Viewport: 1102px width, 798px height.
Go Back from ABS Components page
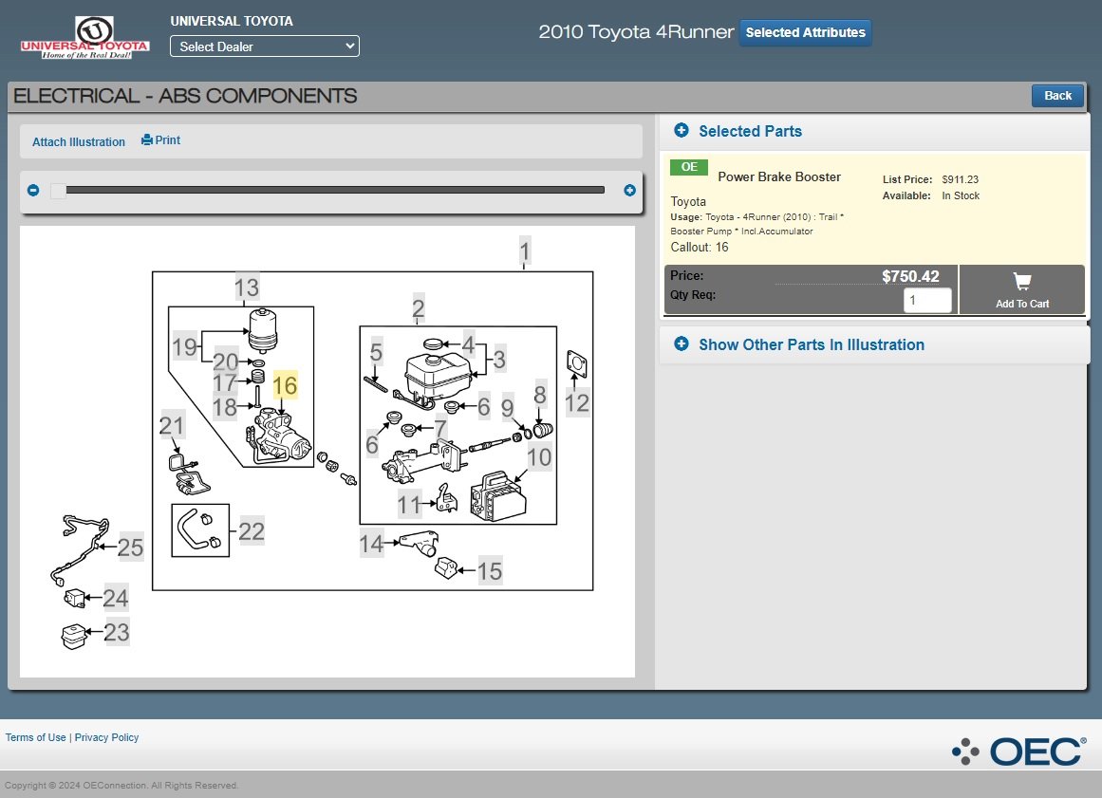1057,96
